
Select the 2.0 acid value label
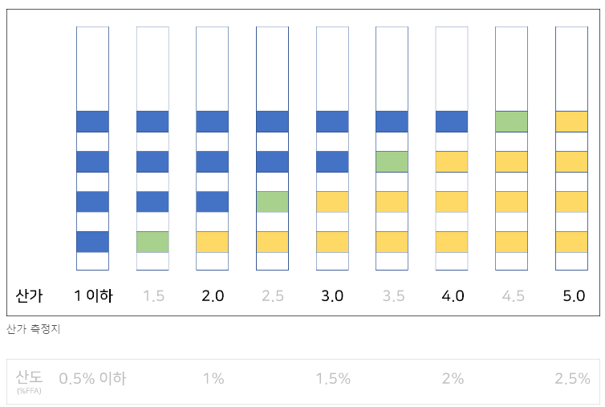tap(213, 296)
